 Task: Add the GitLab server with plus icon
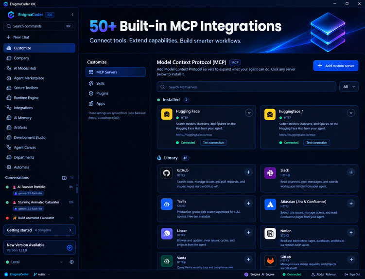351,260
